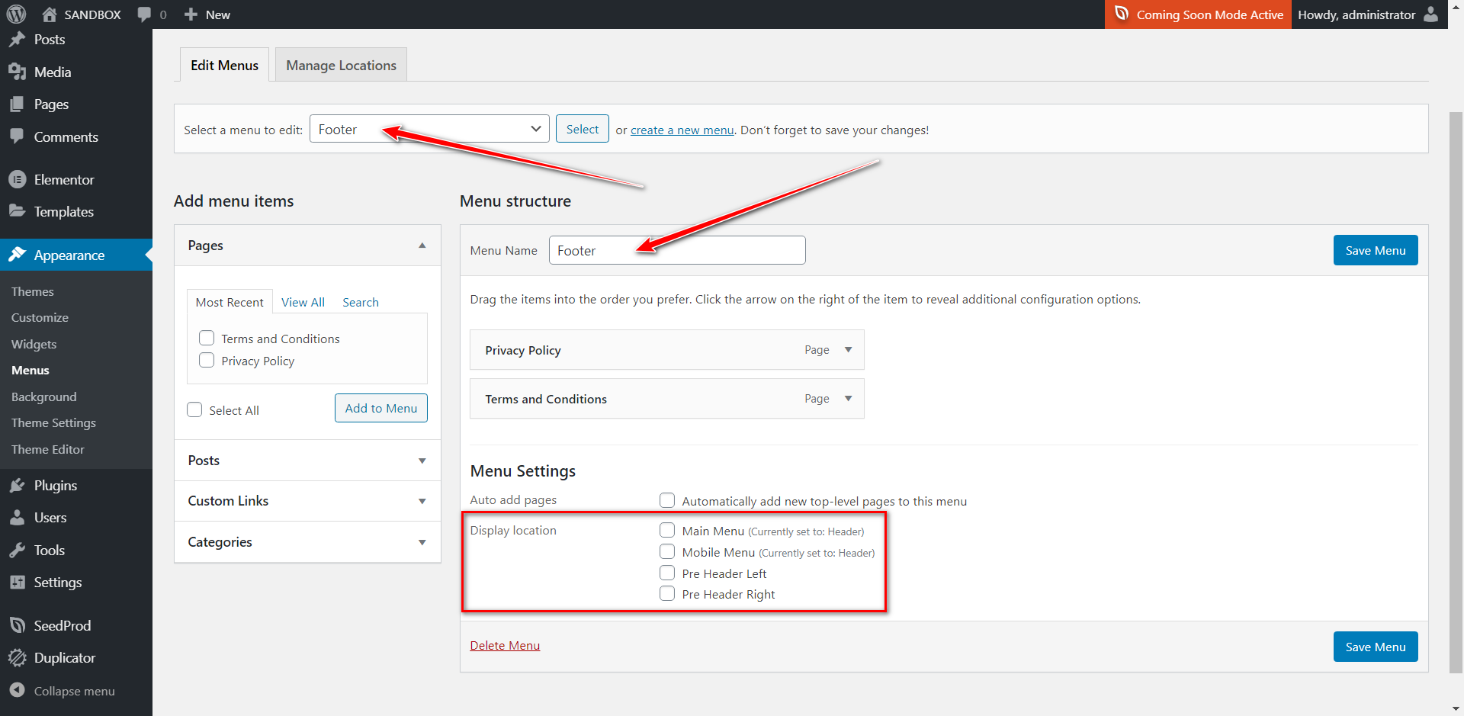Click the SANDBOX home icon
Screen dimensions: 1464x716
coord(50,14)
